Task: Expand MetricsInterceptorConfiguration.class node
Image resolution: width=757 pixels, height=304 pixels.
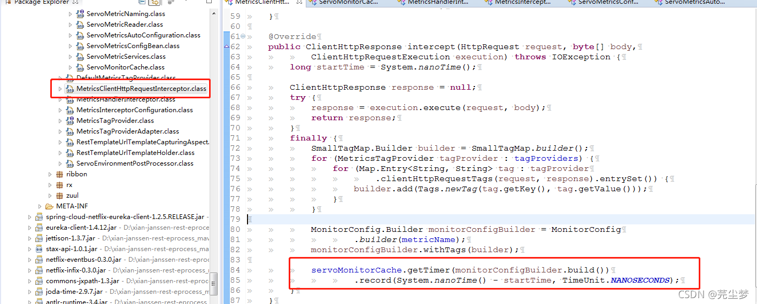Action: 60,110
